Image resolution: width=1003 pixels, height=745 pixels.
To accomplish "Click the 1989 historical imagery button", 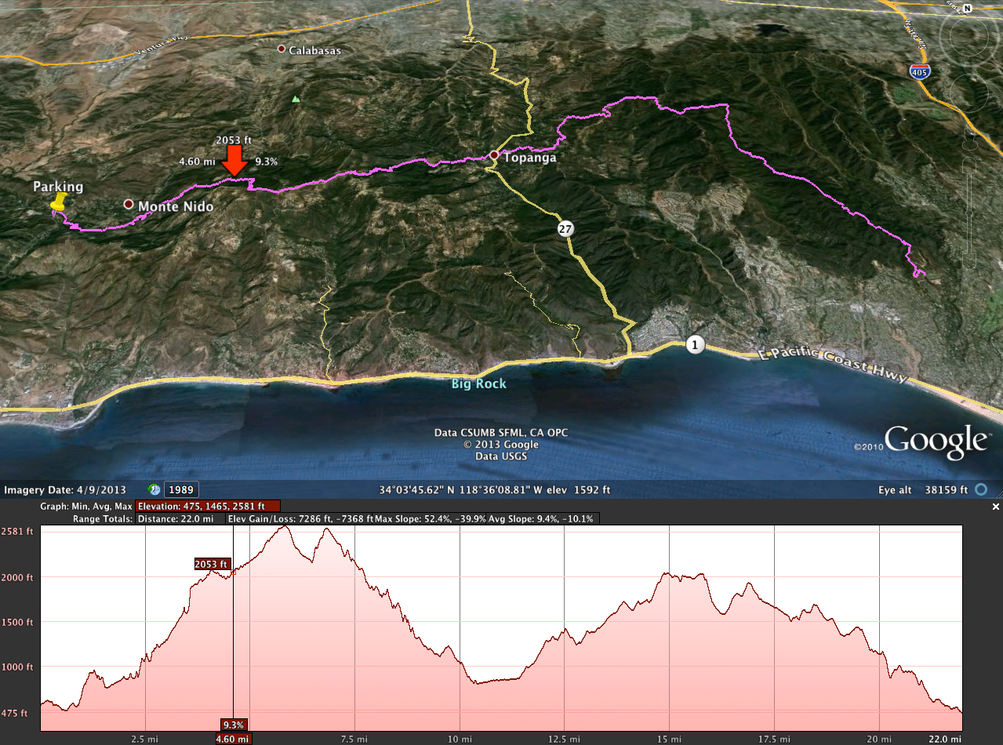I will (180, 489).
